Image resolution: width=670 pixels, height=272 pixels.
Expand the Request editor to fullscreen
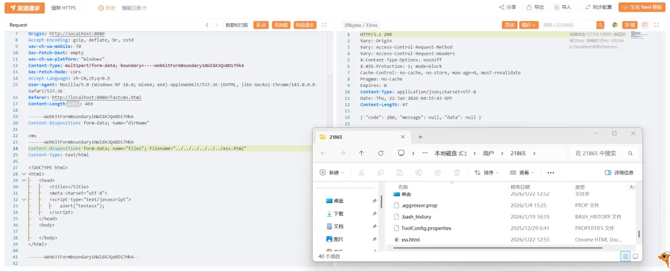(324, 25)
